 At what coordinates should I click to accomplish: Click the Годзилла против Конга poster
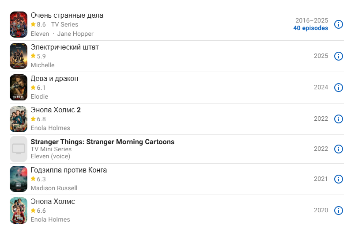point(19,179)
